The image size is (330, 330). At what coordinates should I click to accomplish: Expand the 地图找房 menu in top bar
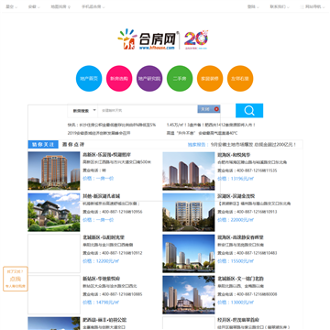click(x=60, y=6)
